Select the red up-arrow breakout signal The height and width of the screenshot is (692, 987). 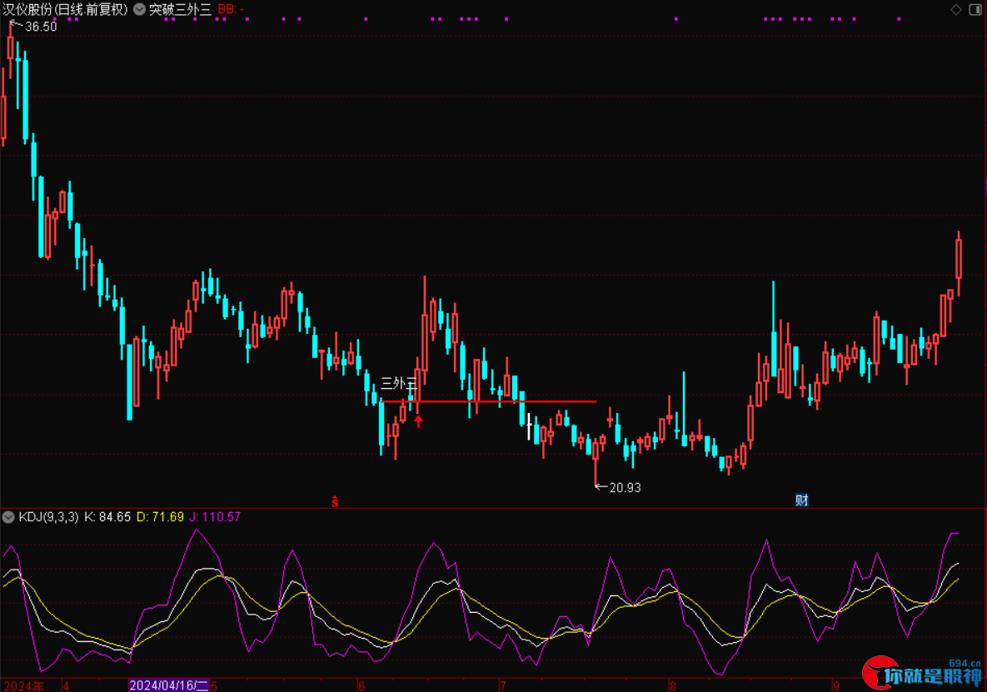tap(418, 420)
